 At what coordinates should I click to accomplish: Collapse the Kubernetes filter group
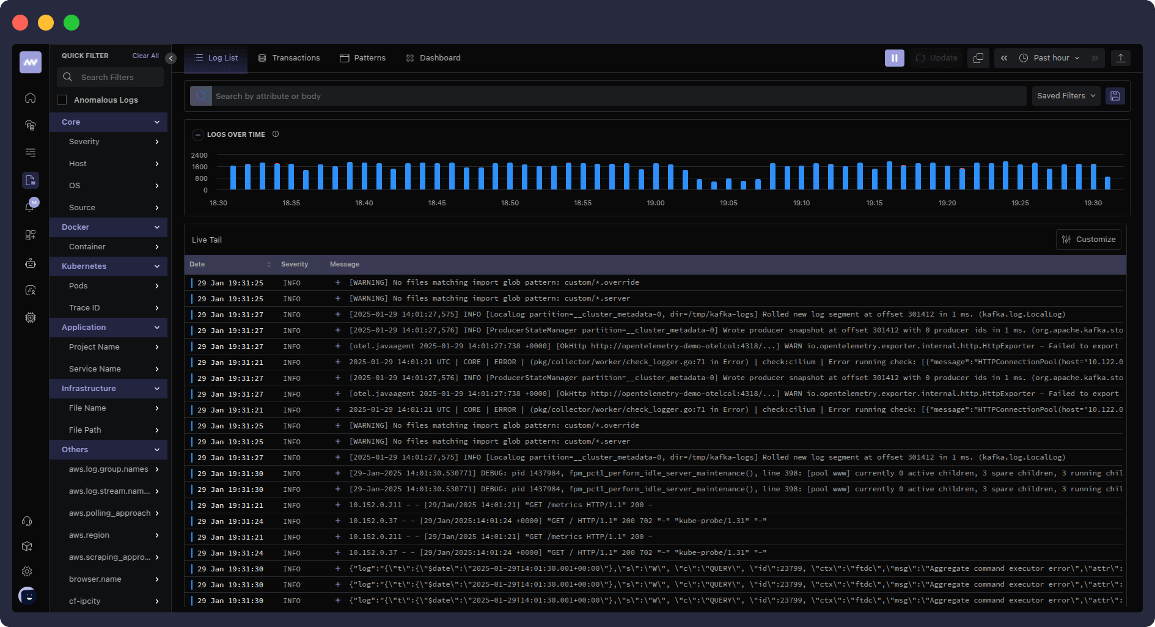click(157, 266)
